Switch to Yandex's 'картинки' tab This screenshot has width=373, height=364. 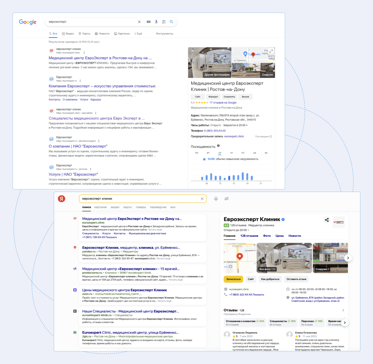pos(100,207)
